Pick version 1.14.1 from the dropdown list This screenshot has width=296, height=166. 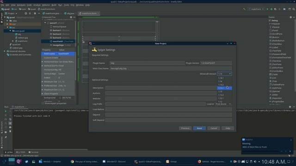click(224, 78)
